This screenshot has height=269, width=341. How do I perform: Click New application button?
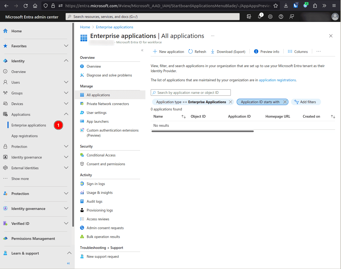[168, 52]
